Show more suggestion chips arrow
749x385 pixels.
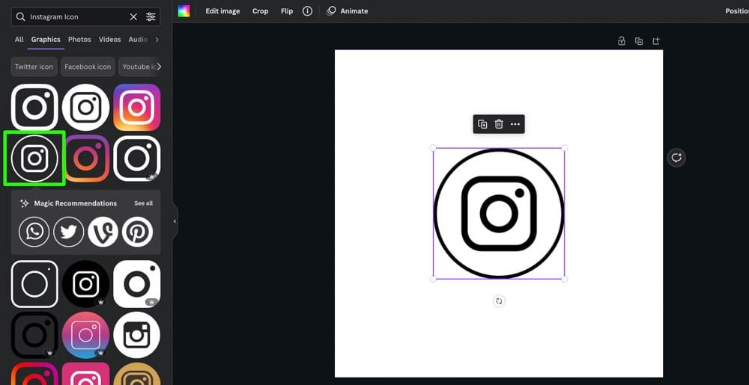click(x=159, y=67)
